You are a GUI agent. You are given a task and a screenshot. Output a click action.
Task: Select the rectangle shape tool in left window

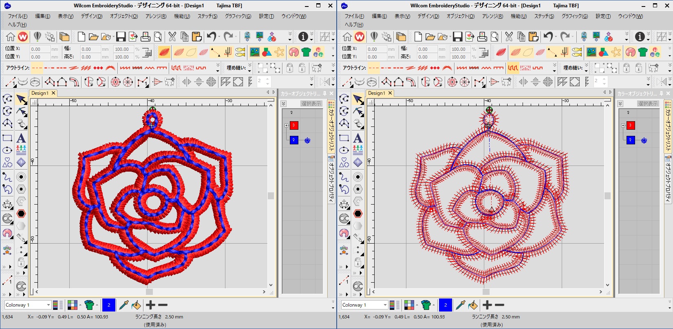click(x=7, y=138)
